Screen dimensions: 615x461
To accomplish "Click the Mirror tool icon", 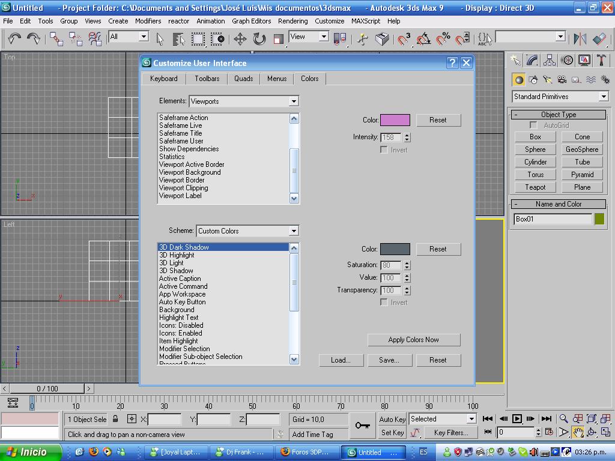I will [580, 39].
